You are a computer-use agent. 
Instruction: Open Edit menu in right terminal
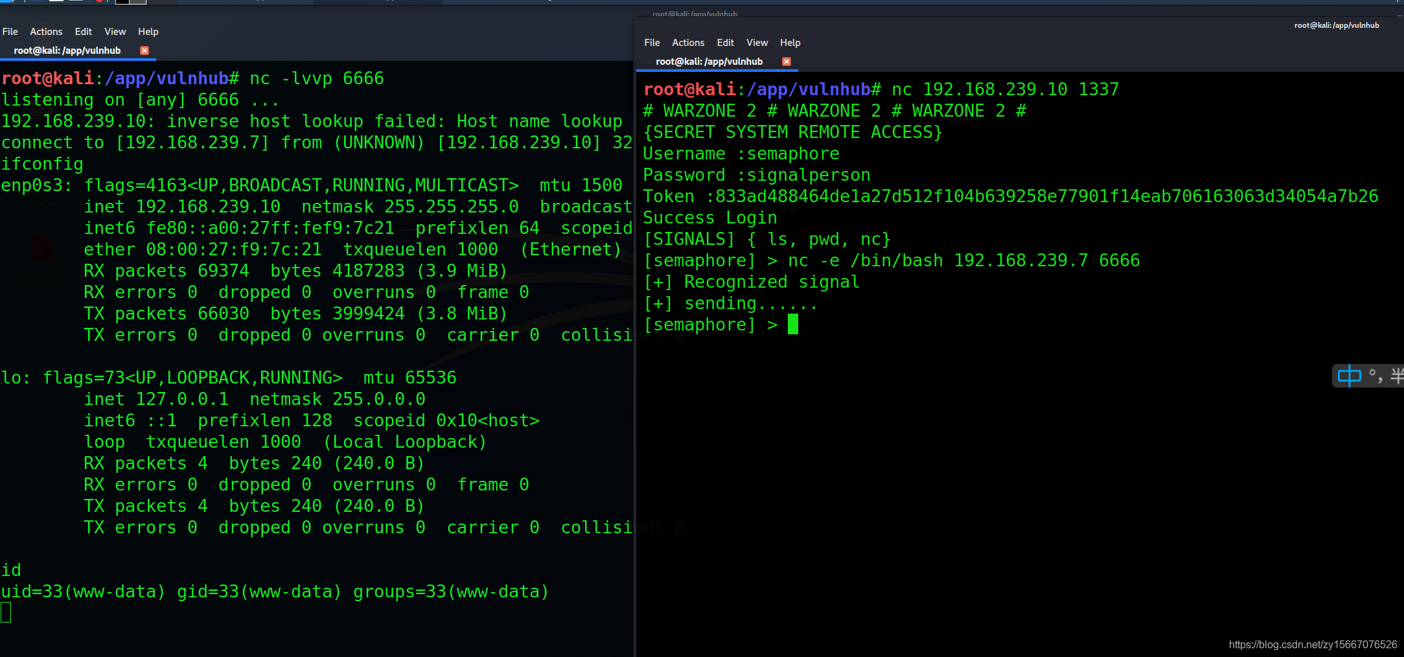click(x=725, y=43)
